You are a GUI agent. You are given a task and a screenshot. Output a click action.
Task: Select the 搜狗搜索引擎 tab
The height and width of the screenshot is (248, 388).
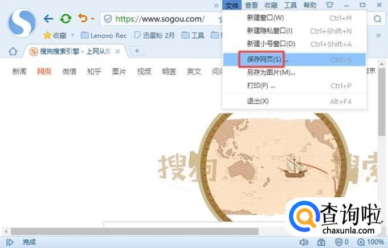74,51
